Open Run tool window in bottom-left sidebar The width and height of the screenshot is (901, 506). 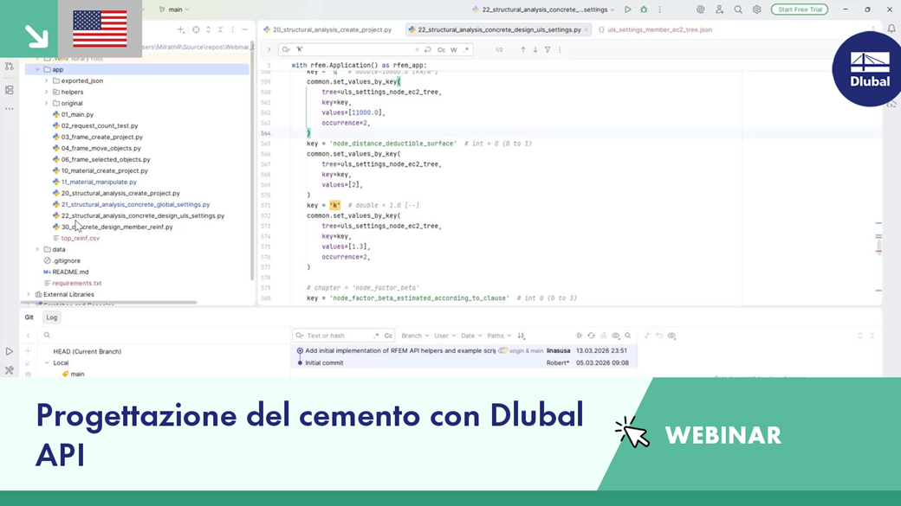(10, 351)
